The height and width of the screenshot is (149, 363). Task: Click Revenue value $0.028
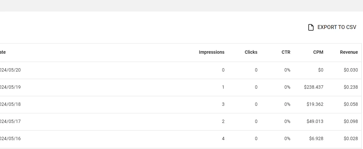(x=351, y=138)
